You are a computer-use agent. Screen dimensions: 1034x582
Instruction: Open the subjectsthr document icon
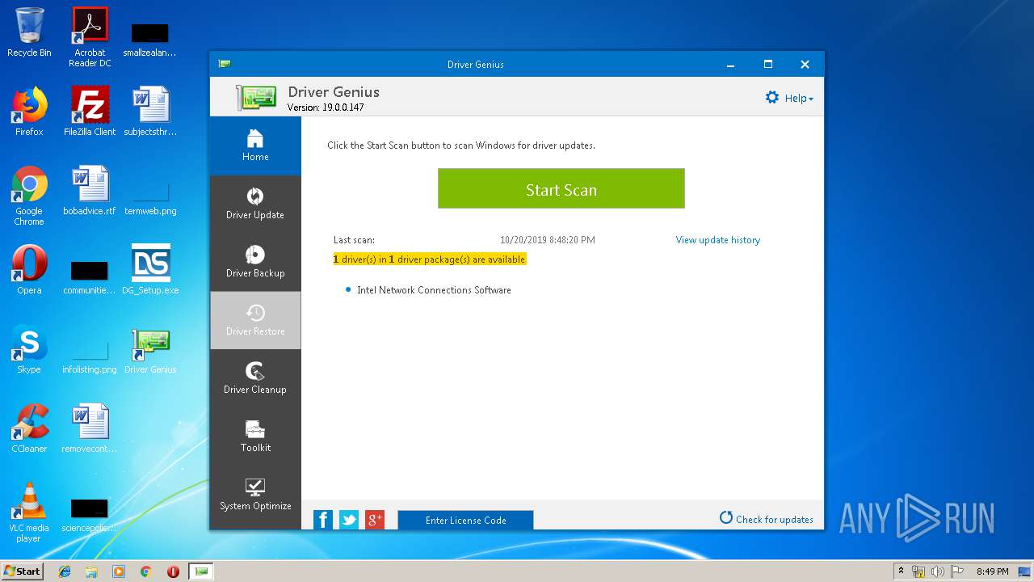click(x=150, y=112)
